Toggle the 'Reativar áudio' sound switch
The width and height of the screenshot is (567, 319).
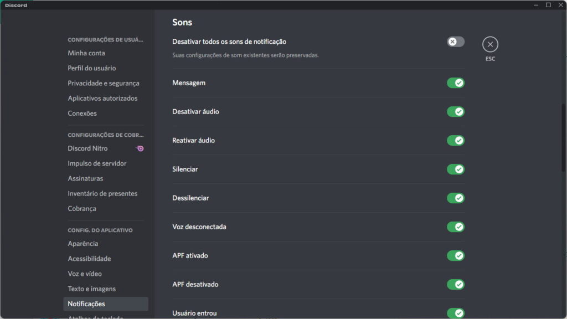pos(455,141)
